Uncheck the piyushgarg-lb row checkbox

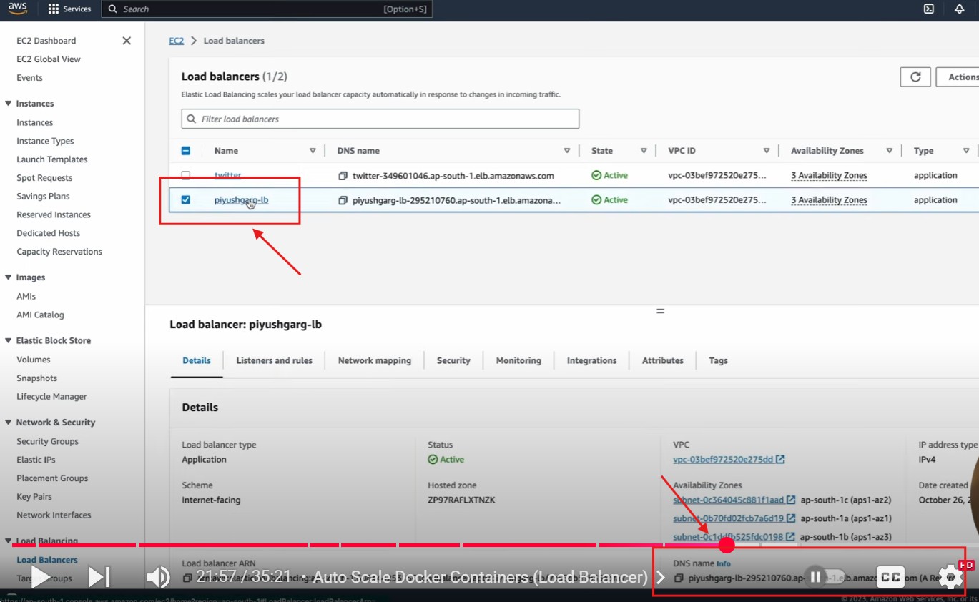coord(186,200)
